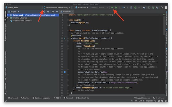172x107 pixels.
Task: Click the happy face feedback icon
Action: point(159,101)
